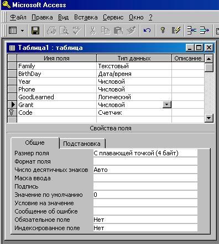Open Print Preview from the toolbar
Screen dimensions: 219x244
pos(64,30)
